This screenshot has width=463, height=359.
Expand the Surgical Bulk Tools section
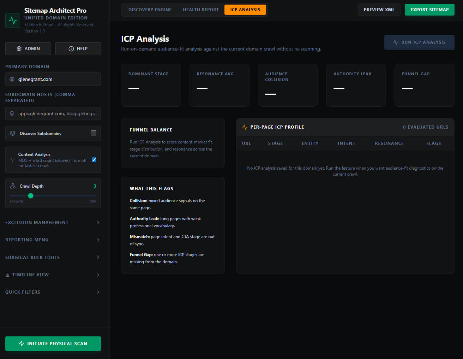(x=53, y=257)
